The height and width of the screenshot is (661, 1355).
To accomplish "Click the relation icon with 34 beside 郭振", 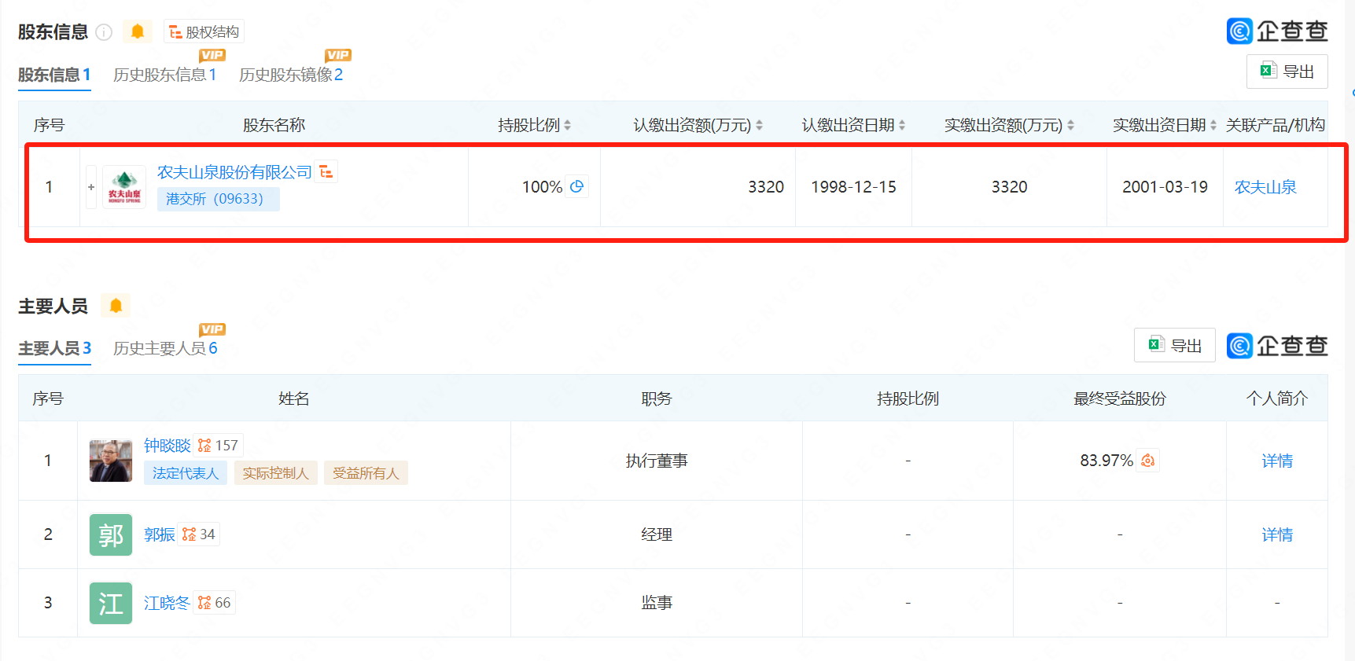I will [x=198, y=534].
